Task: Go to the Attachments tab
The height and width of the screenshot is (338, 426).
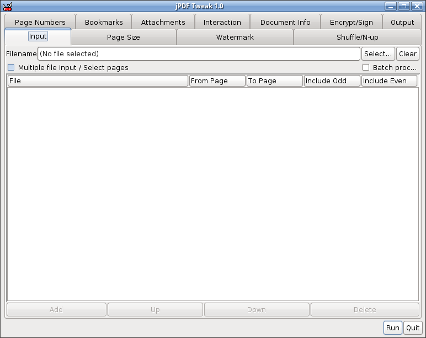Action: tap(163, 22)
